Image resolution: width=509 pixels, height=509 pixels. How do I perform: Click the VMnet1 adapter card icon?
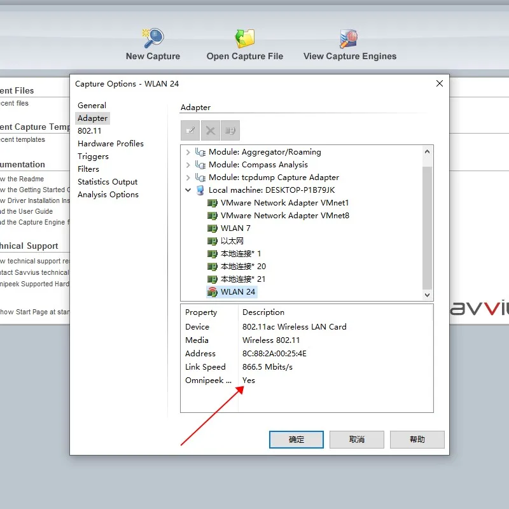click(213, 203)
